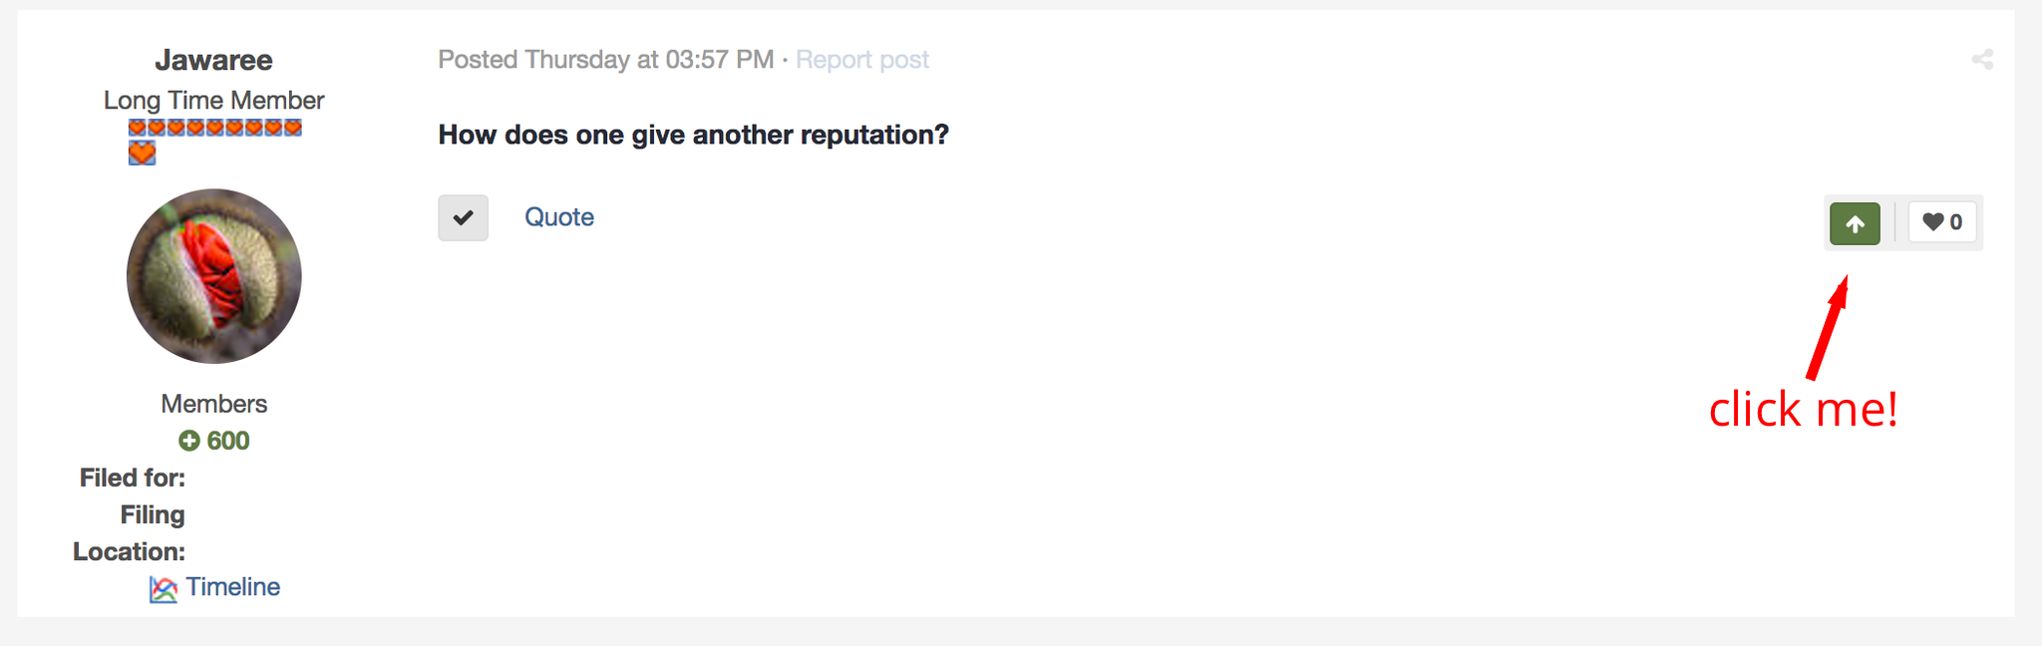View Jawaree's flower avatar image
The height and width of the screenshot is (648, 2042).
[x=214, y=276]
